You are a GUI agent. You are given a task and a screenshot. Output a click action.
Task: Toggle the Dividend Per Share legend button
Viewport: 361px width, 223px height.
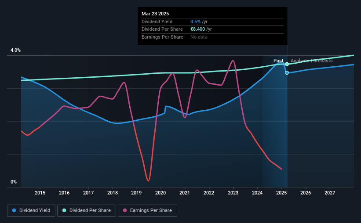point(87,211)
